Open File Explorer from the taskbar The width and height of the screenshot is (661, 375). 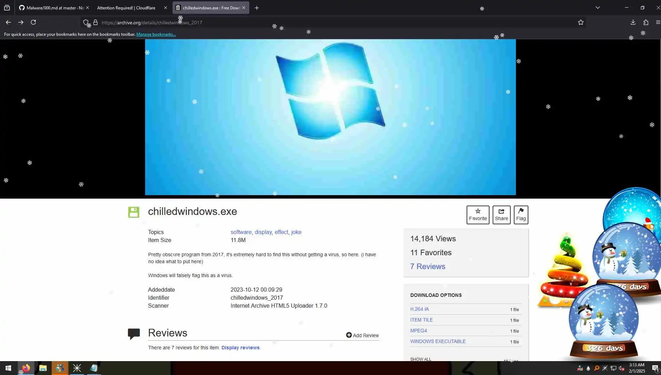click(43, 368)
